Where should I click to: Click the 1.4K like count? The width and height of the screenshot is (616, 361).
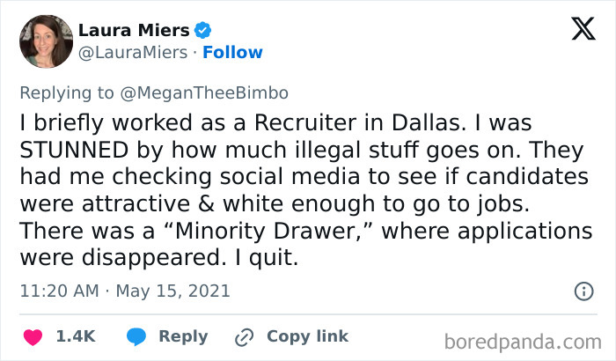(77, 336)
